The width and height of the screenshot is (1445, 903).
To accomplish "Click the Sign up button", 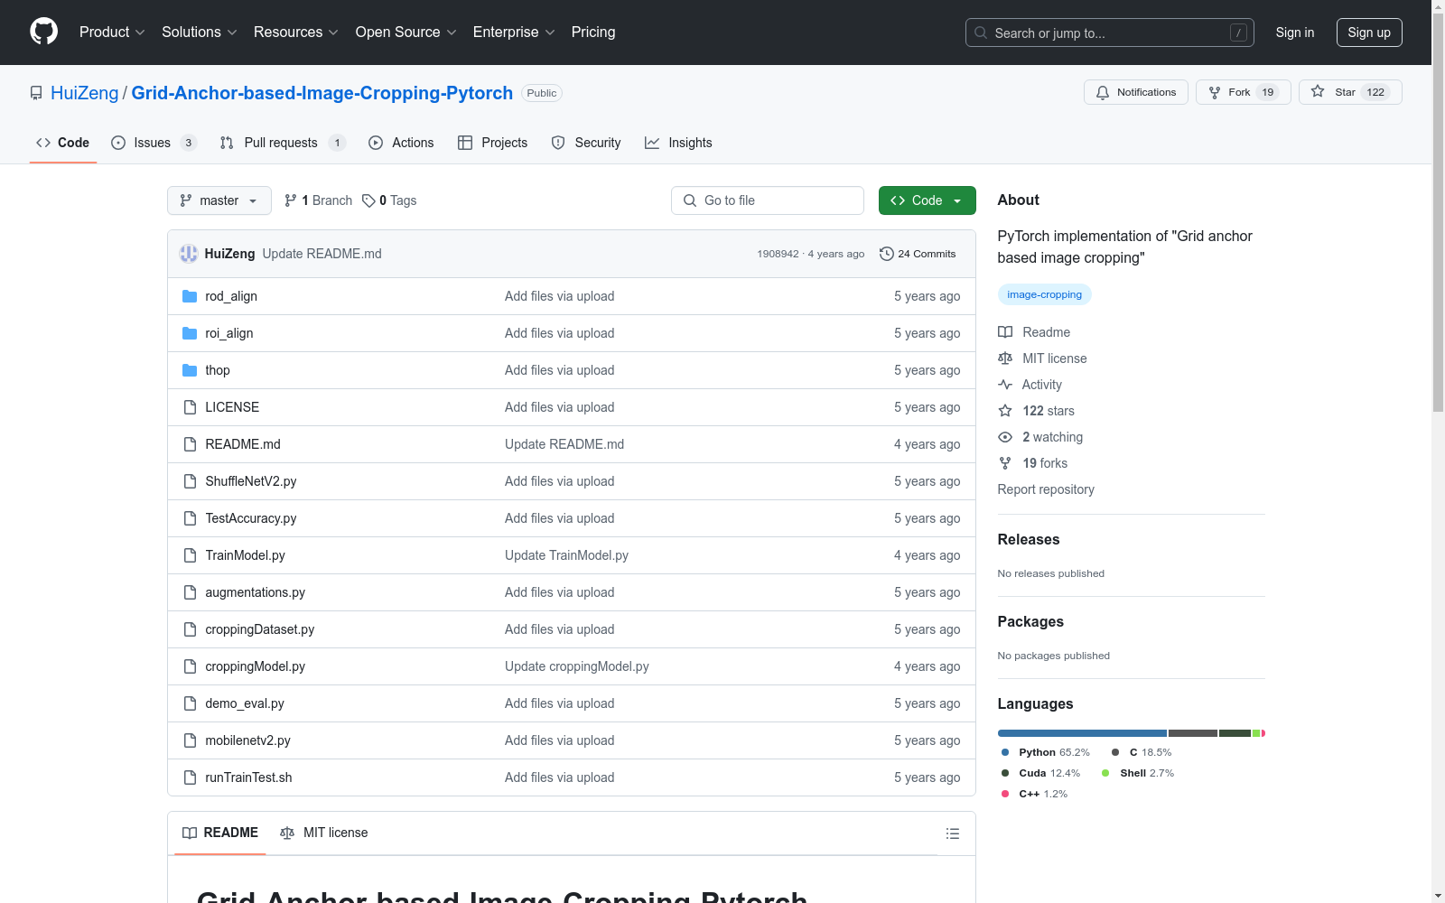I will coord(1369,32).
